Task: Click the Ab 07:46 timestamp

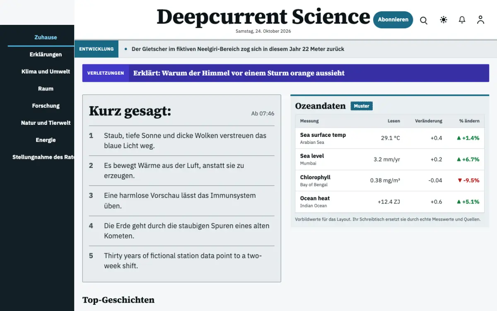Action: (x=263, y=114)
